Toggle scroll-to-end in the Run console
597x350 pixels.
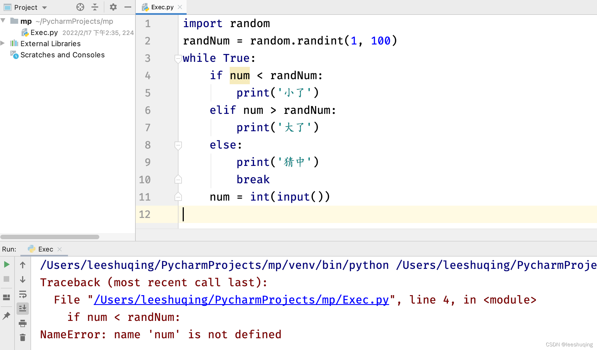23,309
